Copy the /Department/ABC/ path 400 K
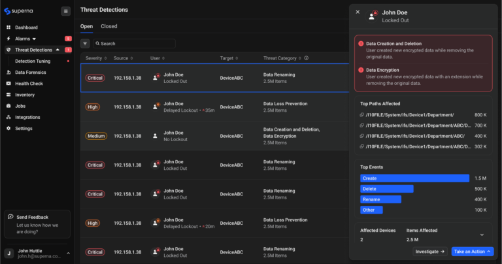 [x=361, y=136]
